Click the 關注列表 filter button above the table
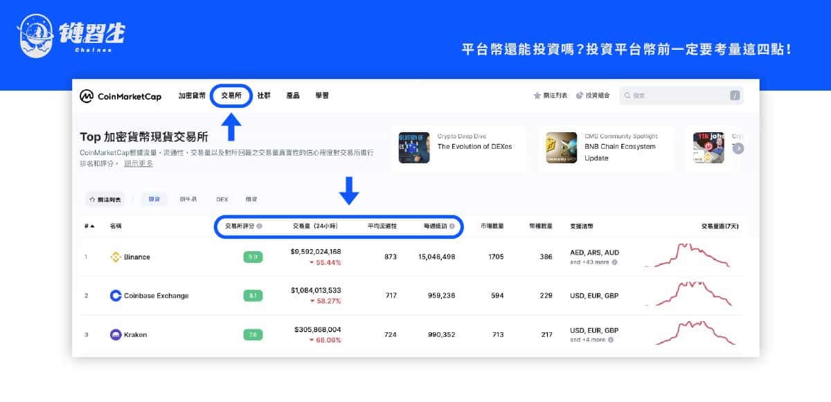 click(106, 199)
